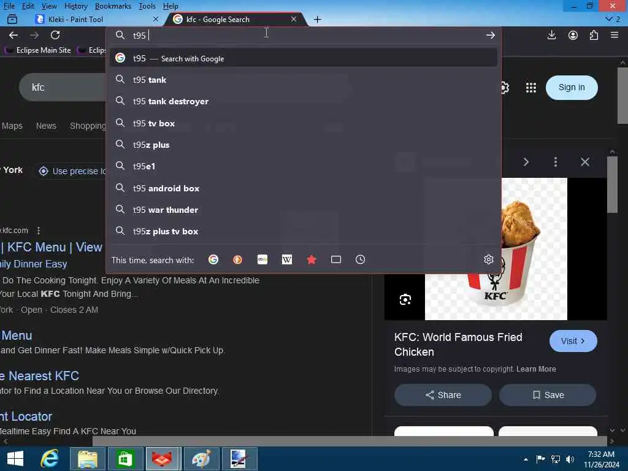Switch to the Maps search tab
Image resolution: width=628 pixels, height=471 pixels.
[x=12, y=126]
